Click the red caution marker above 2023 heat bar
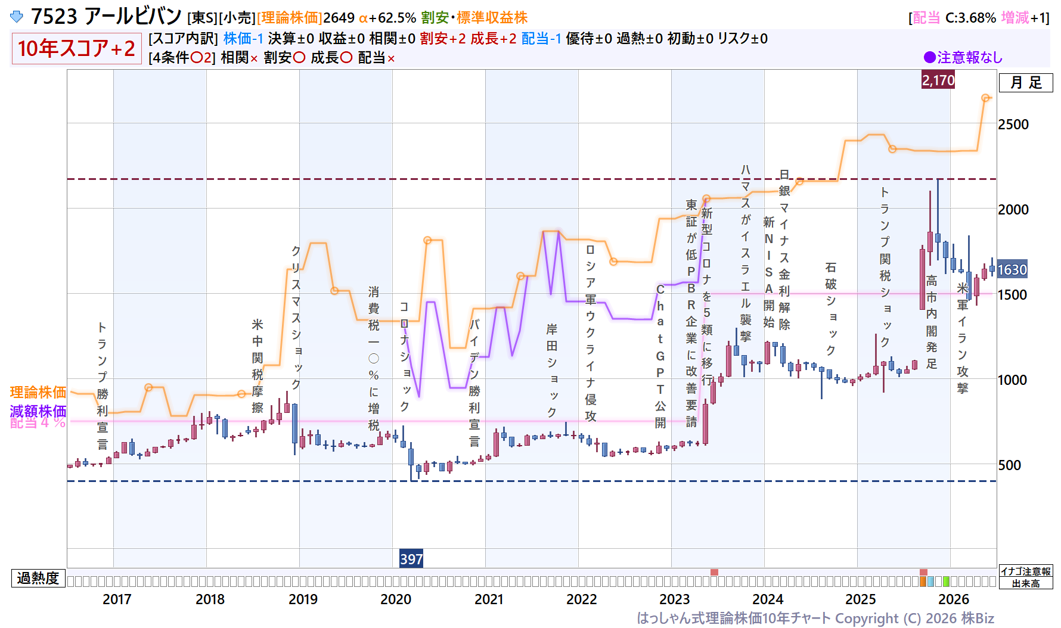The width and height of the screenshot is (1061, 628). tap(714, 572)
